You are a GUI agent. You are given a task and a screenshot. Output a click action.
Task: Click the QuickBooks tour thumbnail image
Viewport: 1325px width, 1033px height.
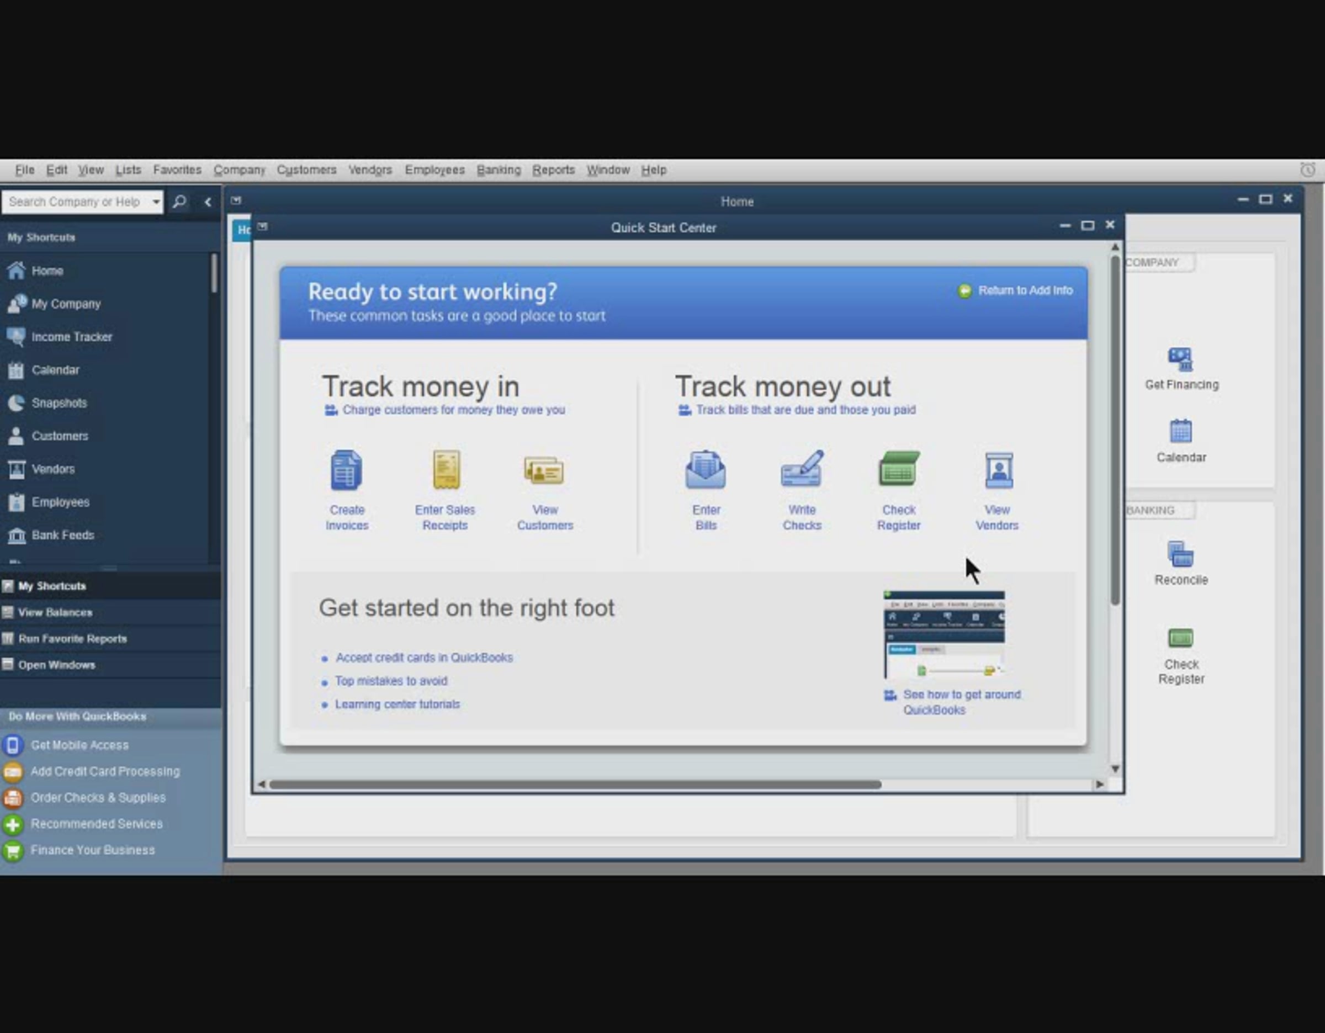944,634
